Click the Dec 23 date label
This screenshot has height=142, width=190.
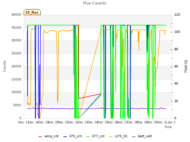coord(83,122)
